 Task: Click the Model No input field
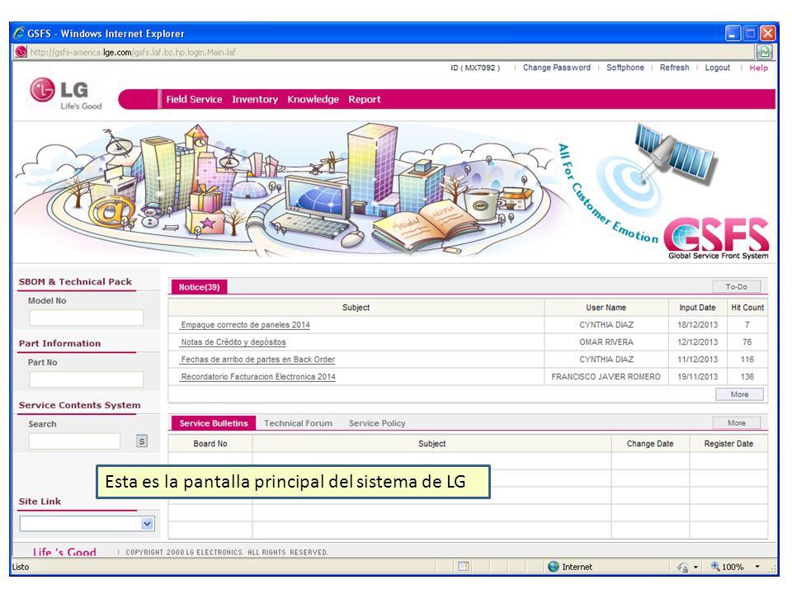pos(87,318)
